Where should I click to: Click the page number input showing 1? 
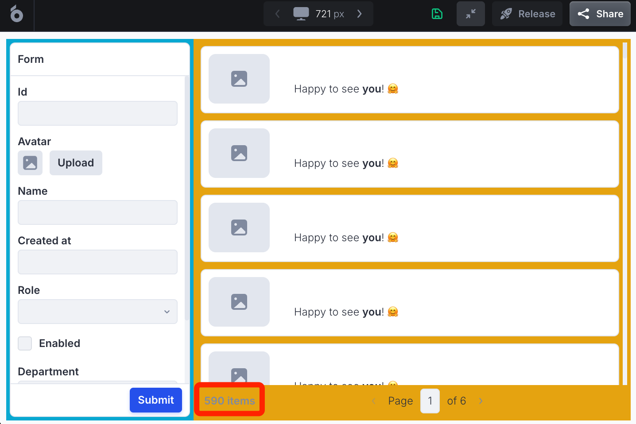430,401
